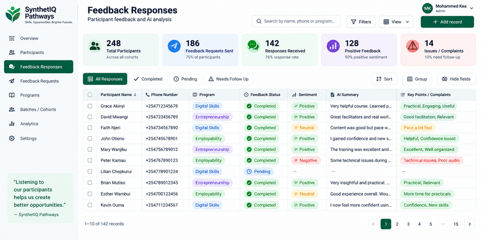Screen dimensions: 481x240
Task: Open the Group options
Action: point(417,79)
